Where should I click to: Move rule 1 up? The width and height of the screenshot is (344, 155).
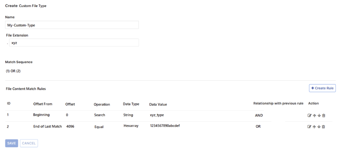pyautogui.click(x=314, y=115)
